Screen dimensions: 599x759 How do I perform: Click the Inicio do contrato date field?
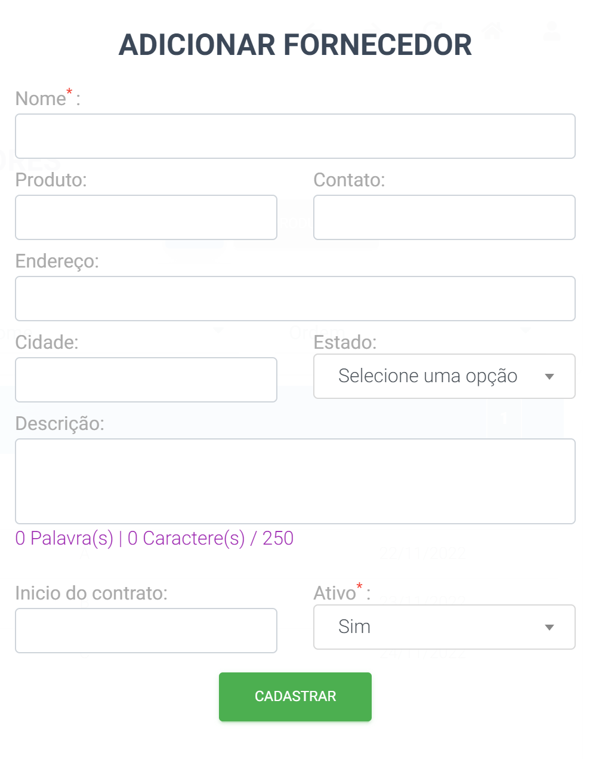pyautogui.click(x=146, y=631)
